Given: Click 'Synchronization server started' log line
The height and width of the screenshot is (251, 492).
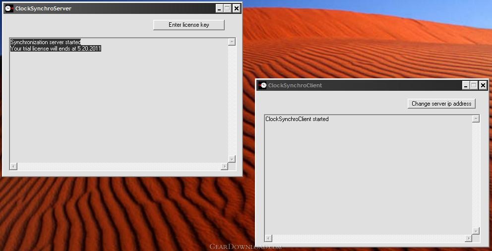Looking at the screenshot, I should point(46,42).
